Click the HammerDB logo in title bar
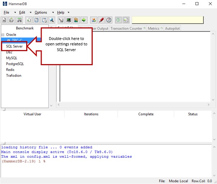Viewport: 217px width, 184px height. click(x=5, y=4)
